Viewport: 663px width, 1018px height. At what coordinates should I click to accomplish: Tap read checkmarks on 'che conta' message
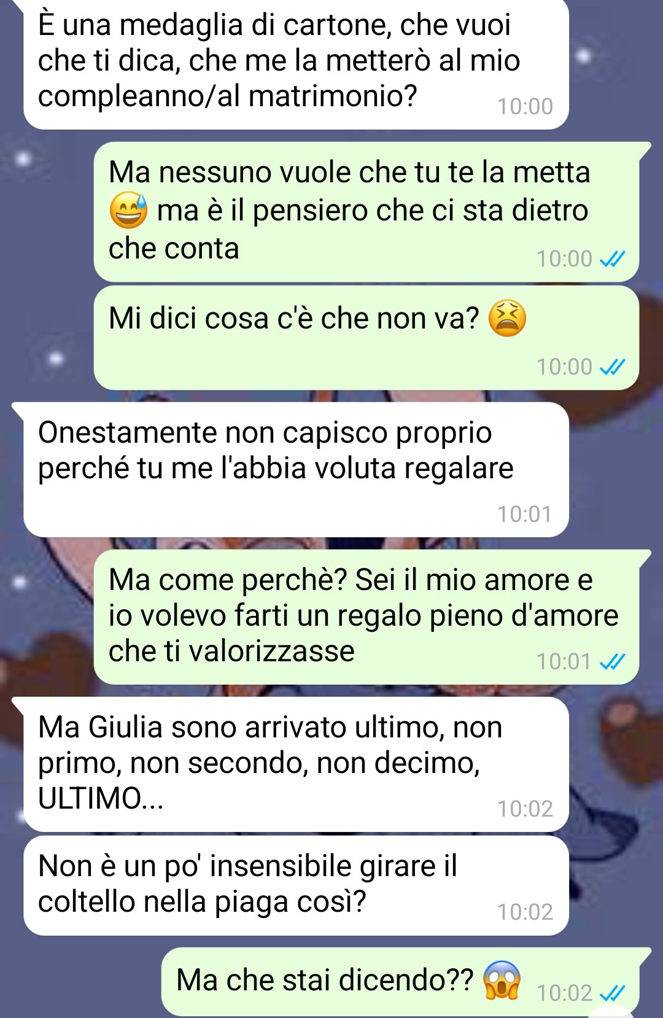tap(612, 259)
